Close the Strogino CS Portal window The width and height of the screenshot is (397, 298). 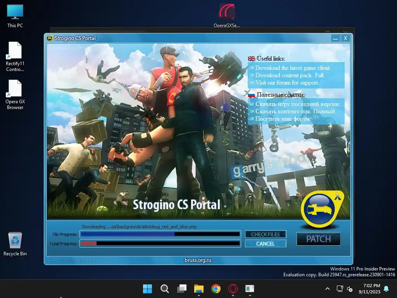(345, 38)
